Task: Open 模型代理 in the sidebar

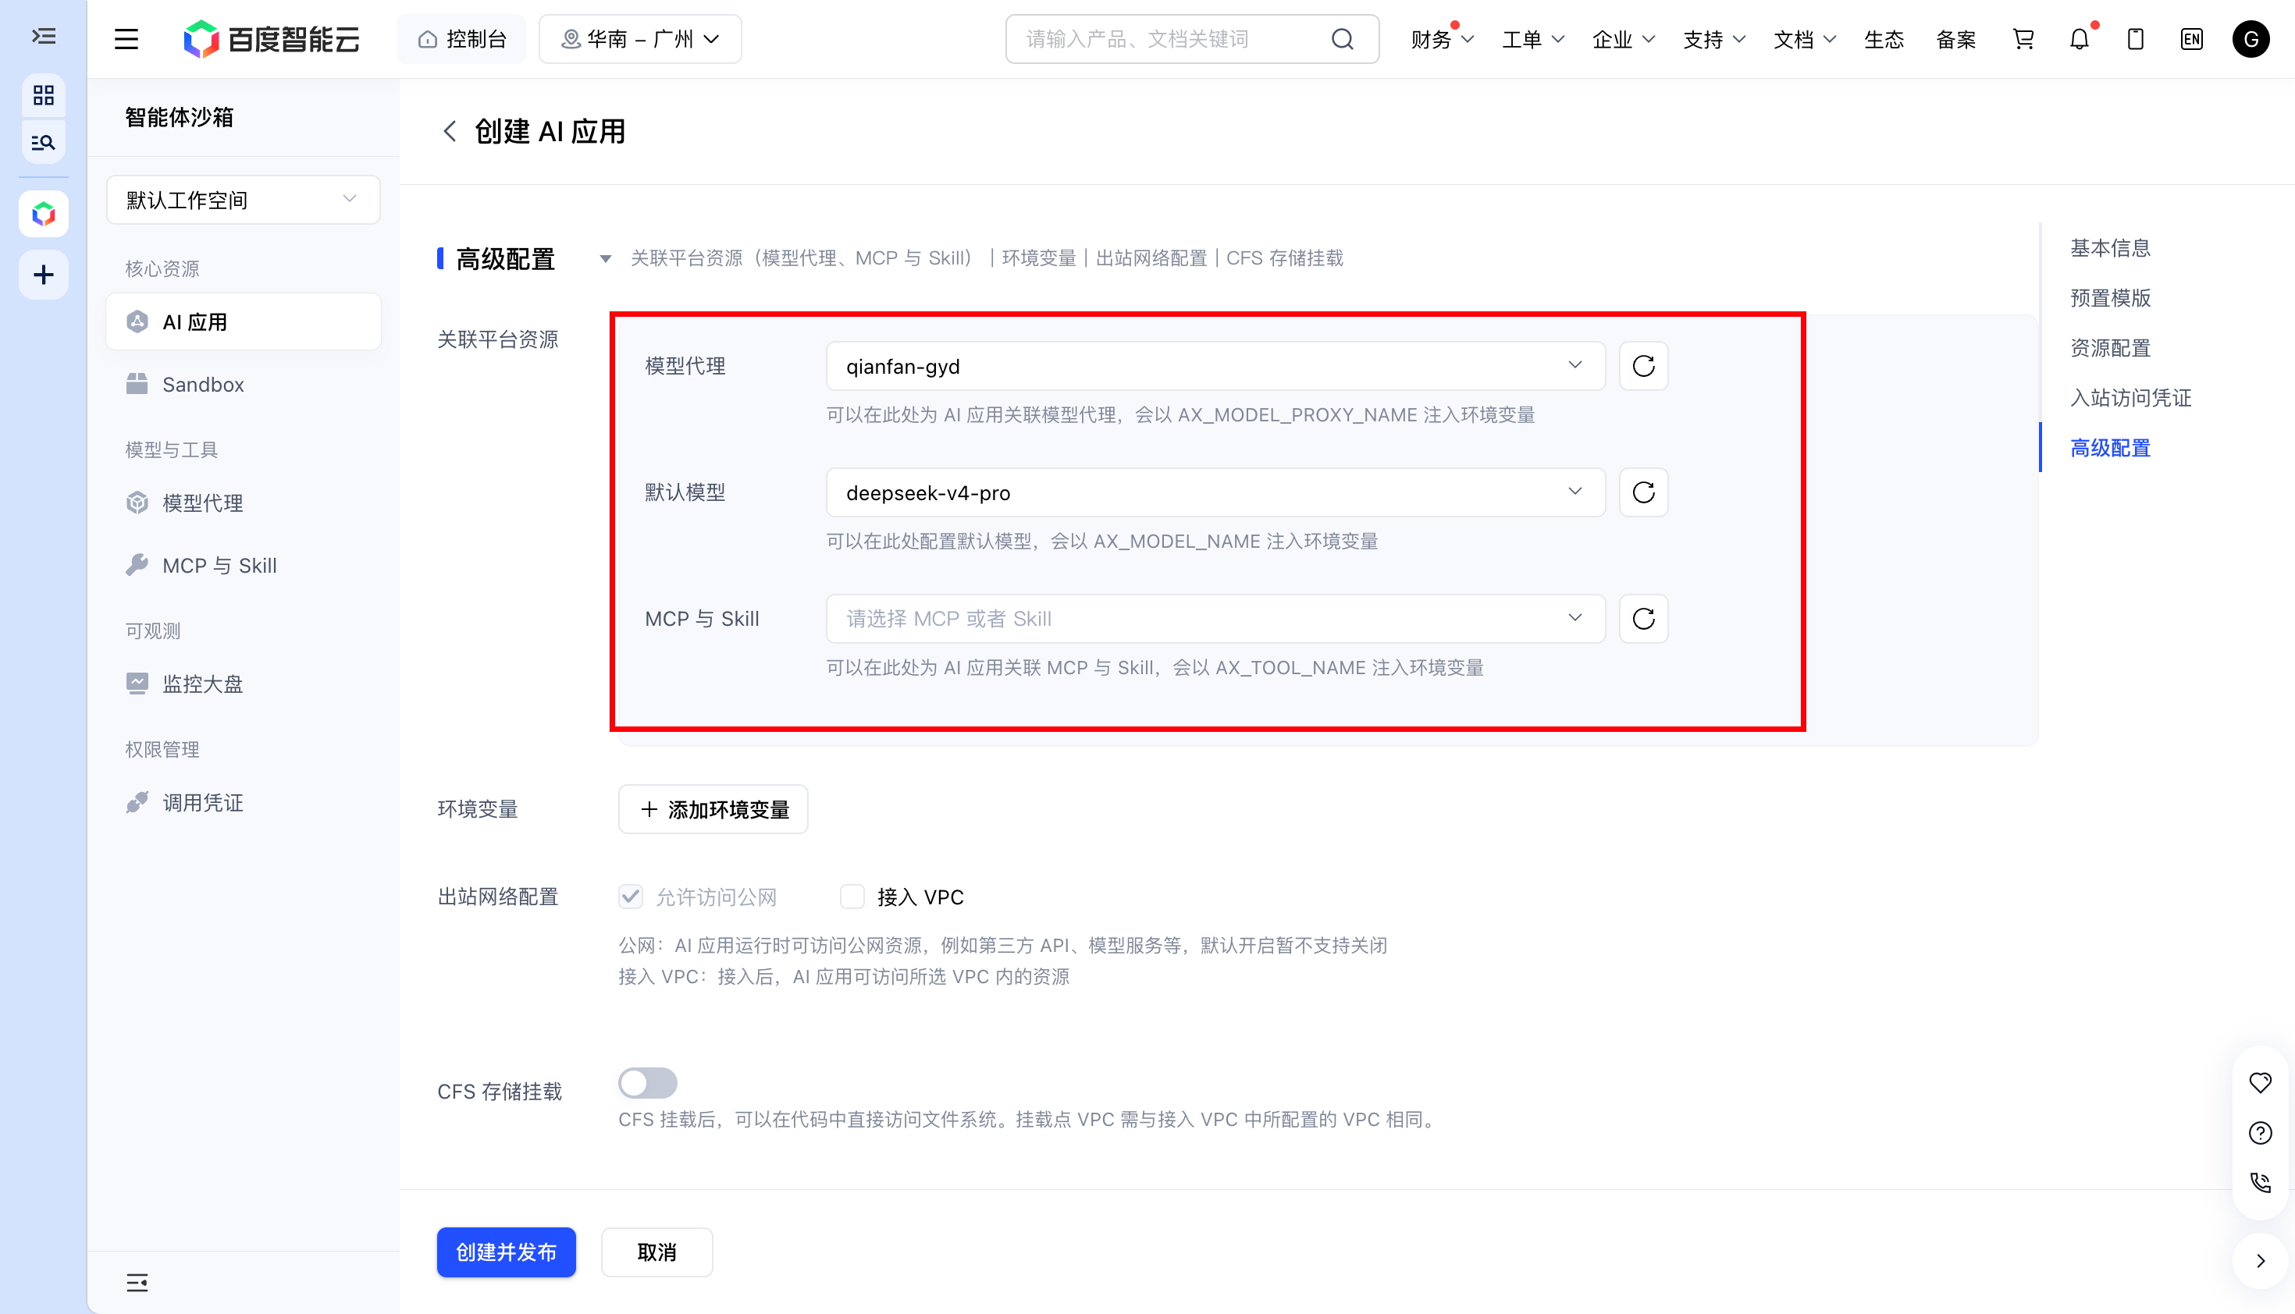Action: [243, 503]
